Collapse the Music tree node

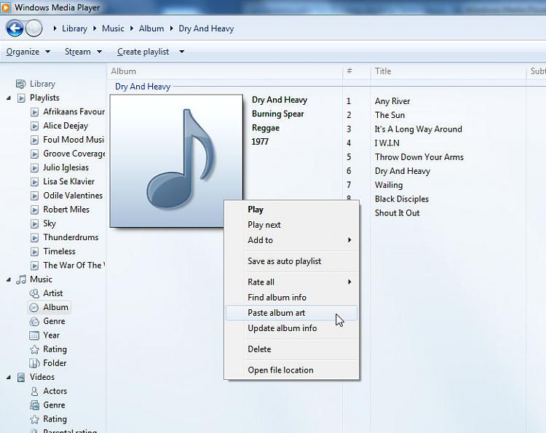9,279
